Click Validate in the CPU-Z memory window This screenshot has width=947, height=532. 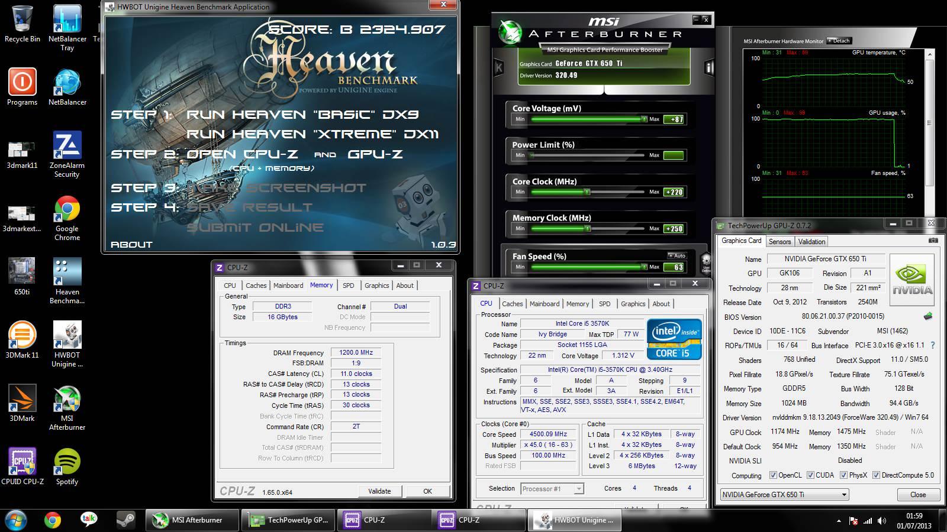click(x=379, y=491)
